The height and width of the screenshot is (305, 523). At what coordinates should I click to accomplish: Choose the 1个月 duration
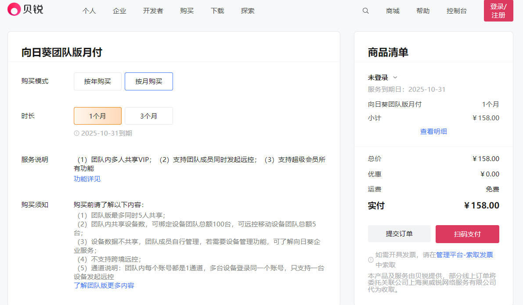(x=97, y=116)
